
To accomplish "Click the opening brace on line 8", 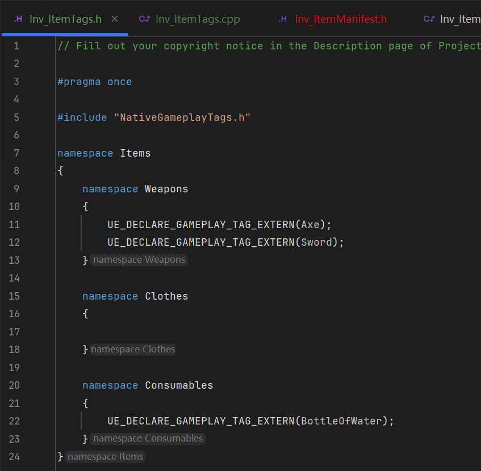I will 60,171.
